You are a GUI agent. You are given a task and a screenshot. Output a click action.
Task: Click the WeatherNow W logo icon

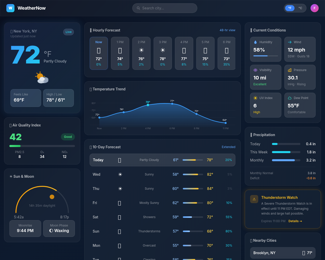(10, 8)
